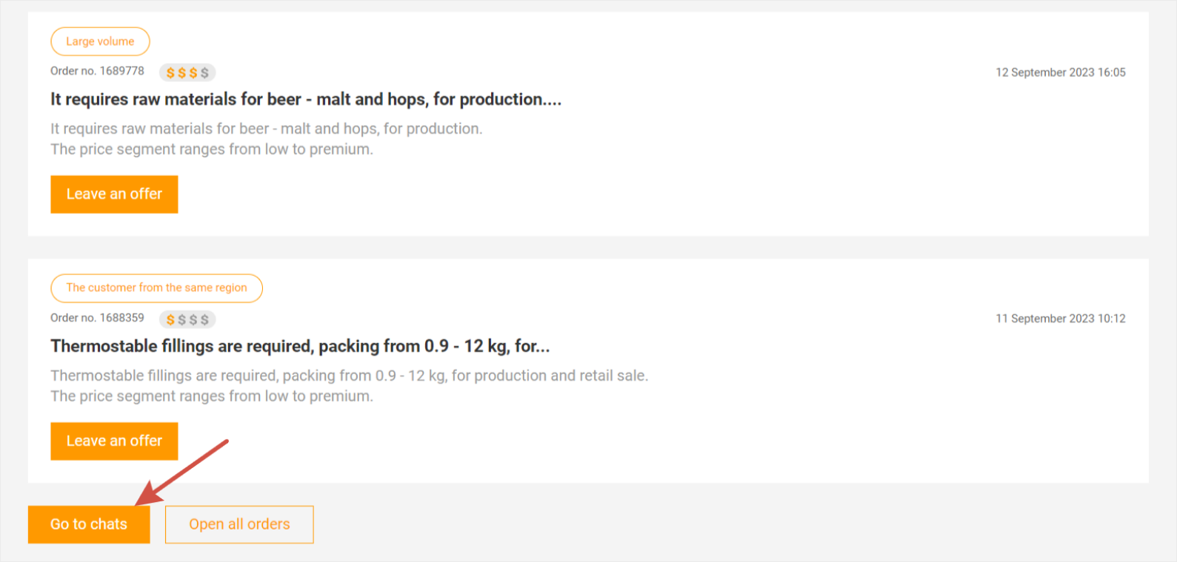This screenshot has height=562, width=1177.
Task: Click the "Order no. 1688359" label
Action: [x=97, y=318]
